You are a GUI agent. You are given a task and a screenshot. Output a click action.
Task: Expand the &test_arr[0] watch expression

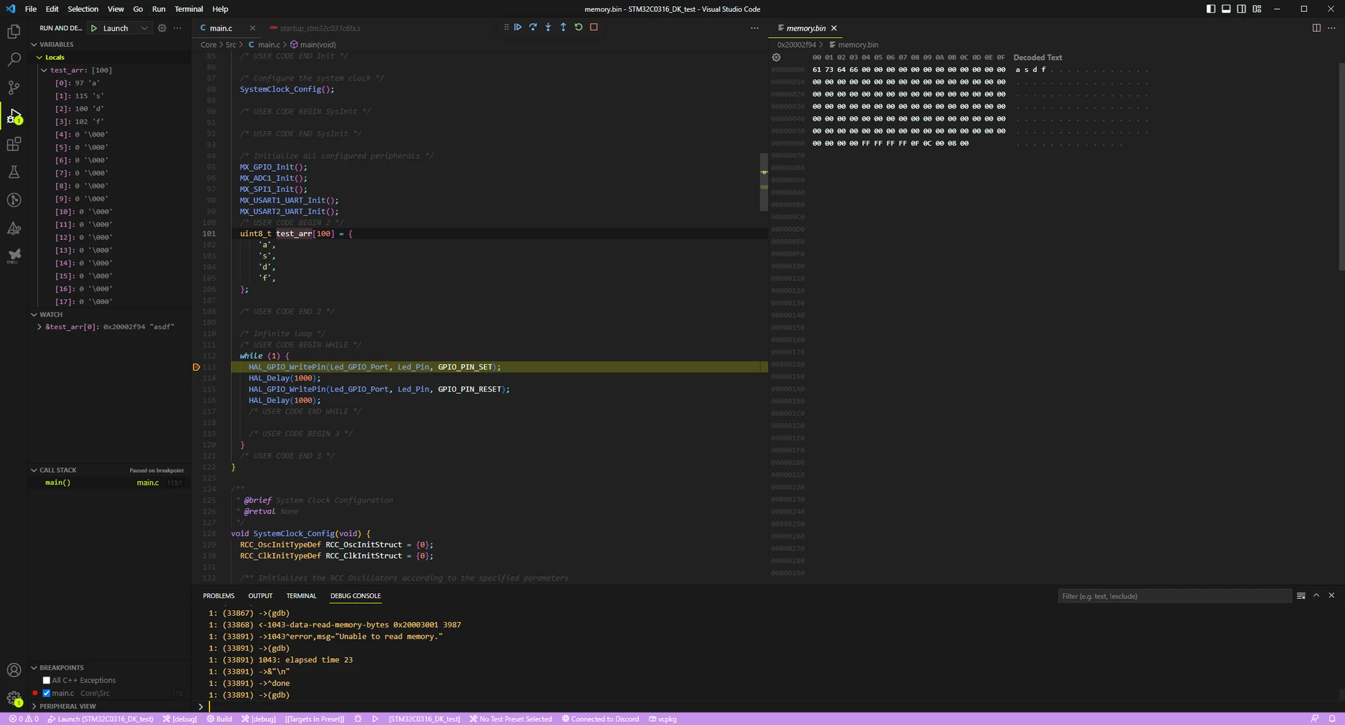point(39,327)
